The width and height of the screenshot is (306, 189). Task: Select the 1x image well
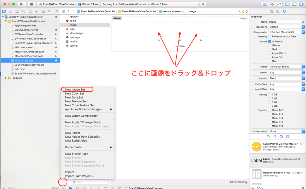click(x=159, y=30)
